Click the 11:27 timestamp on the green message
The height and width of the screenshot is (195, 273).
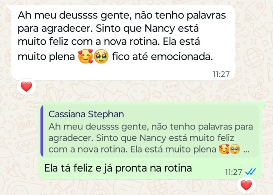234,172
